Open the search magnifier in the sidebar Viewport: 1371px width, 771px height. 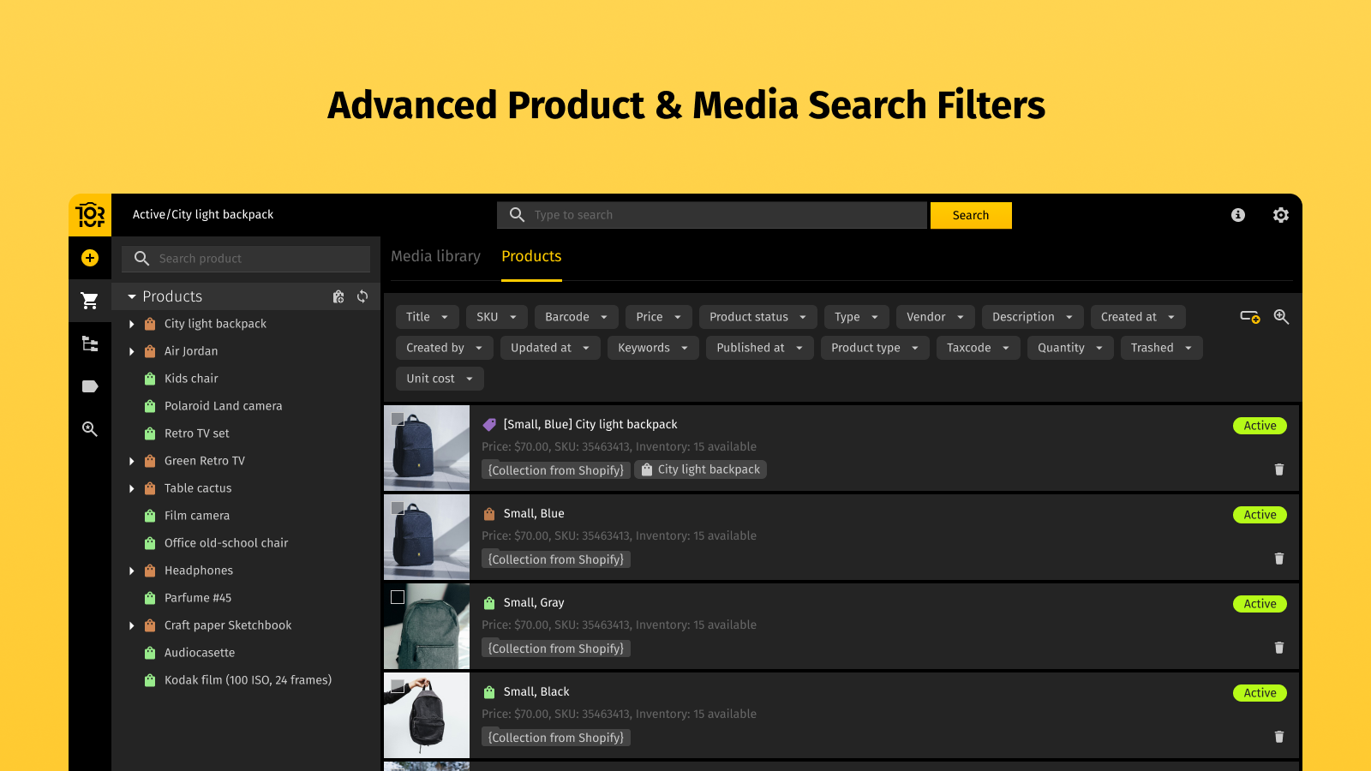pyautogui.click(x=90, y=429)
